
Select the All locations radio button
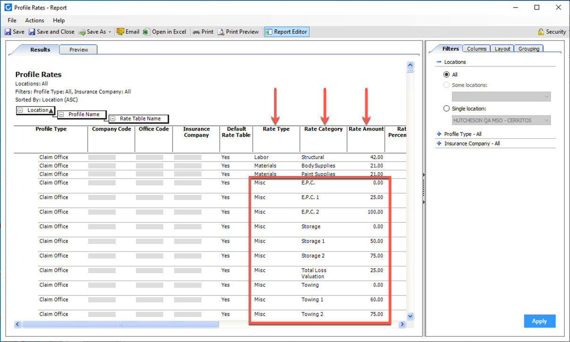(x=446, y=75)
